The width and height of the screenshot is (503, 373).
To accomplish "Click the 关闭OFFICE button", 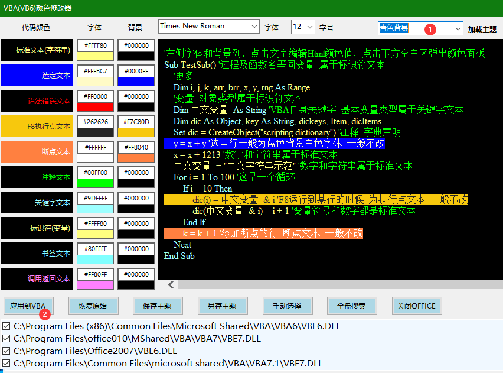I will pyautogui.click(x=417, y=306).
